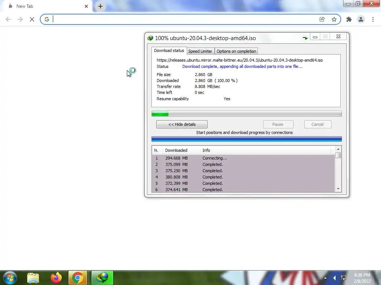
Task: Click the Chrome forward arrow
Action: (20, 19)
